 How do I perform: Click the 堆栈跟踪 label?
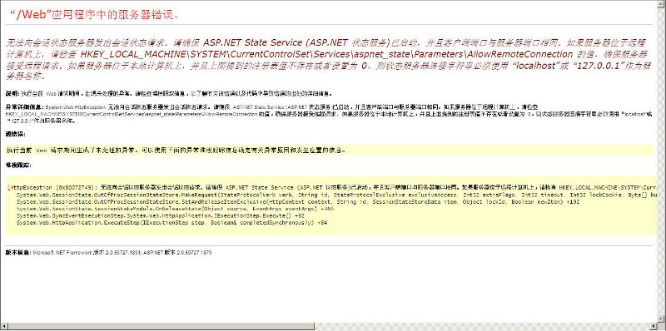pos(17,165)
